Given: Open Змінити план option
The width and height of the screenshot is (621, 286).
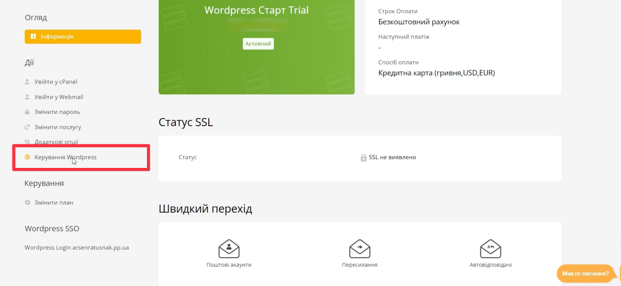Looking at the screenshot, I should coord(54,203).
